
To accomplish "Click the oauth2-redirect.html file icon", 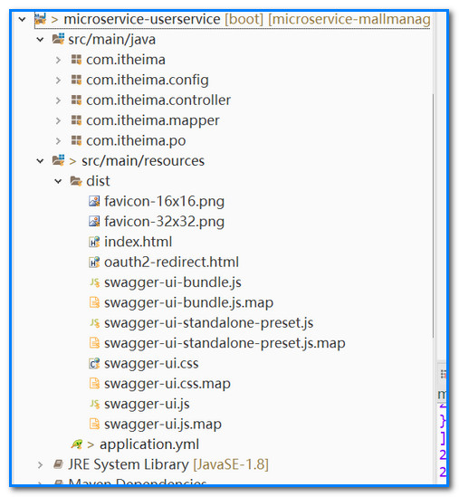I will tap(94, 263).
